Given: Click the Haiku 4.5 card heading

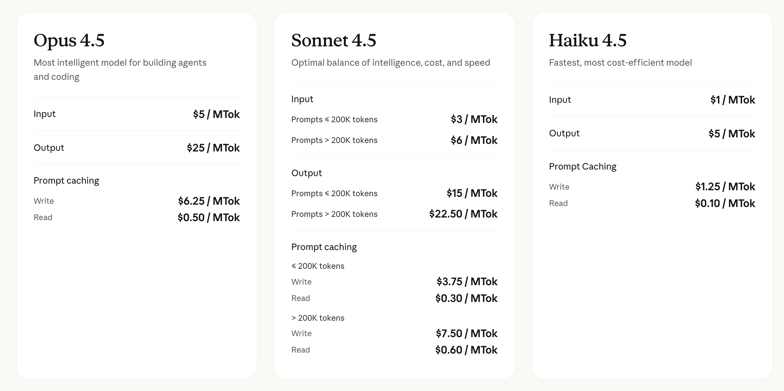Looking at the screenshot, I should 588,40.
